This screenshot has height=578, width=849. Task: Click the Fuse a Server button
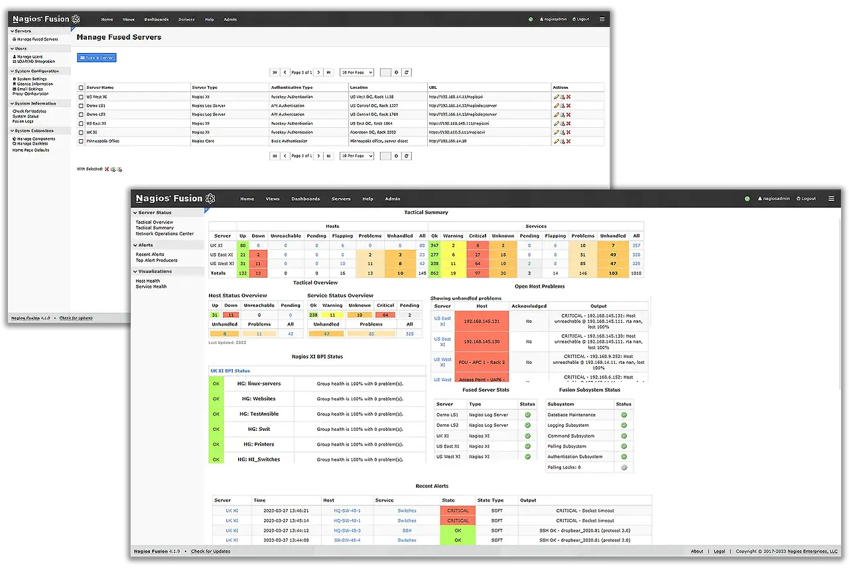click(x=97, y=58)
